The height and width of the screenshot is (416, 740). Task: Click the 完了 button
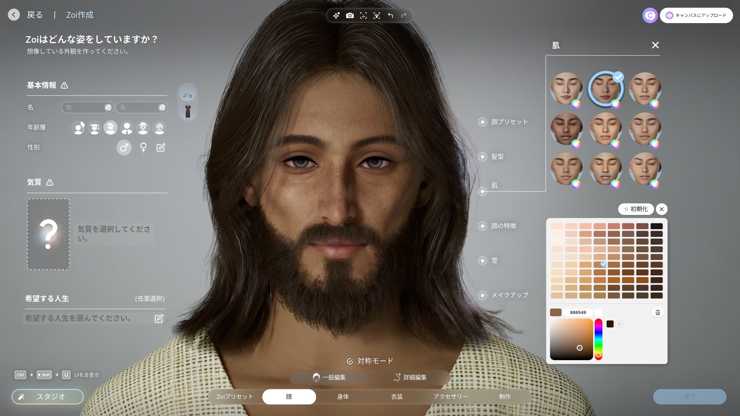[690, 397]
